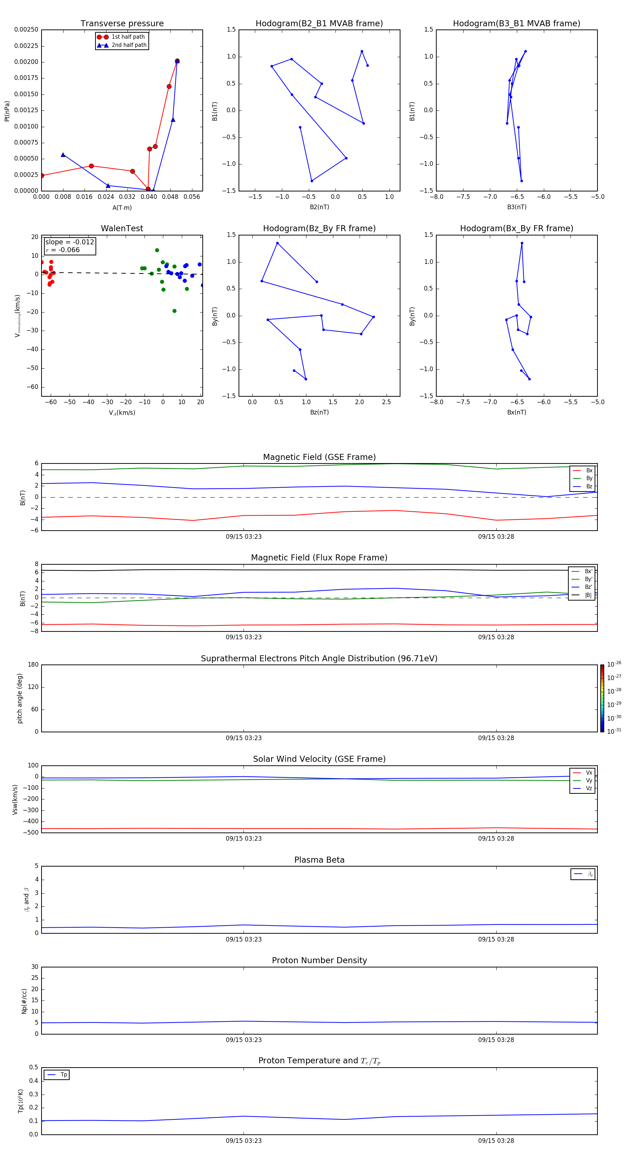Click the Suprathermal Electrons Pitch Angle Distribution title
The height and width of the screenshot is (1172, 639).
pyautogui.click(x=319, y=658)
